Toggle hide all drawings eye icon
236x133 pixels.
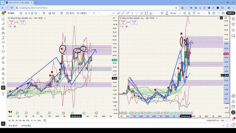3,83
